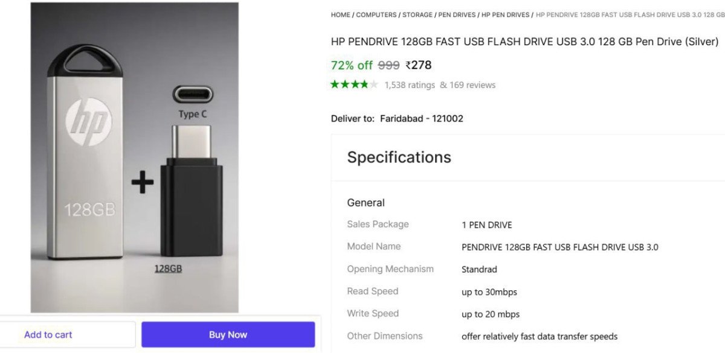Click the product title text
This screenshot has height=353, width=725.
524,42
